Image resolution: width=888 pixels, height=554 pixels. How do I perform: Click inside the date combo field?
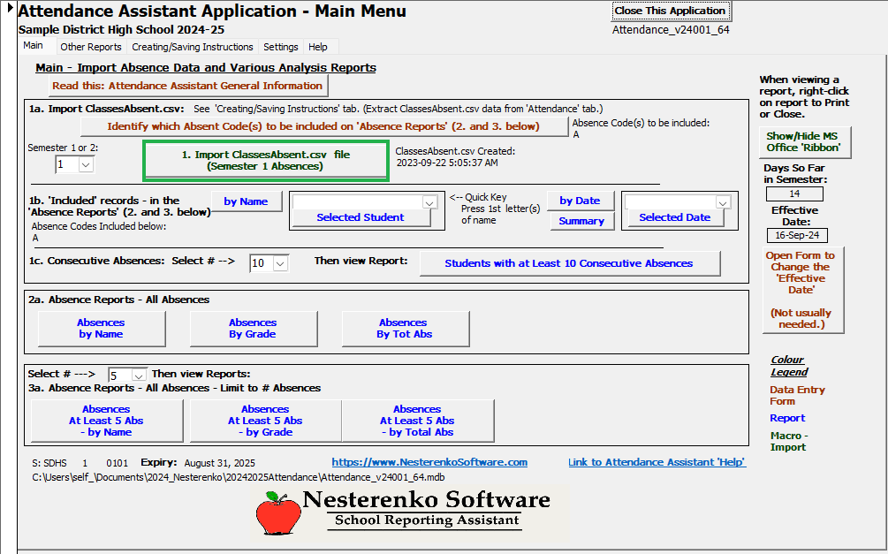coord(671,203)
